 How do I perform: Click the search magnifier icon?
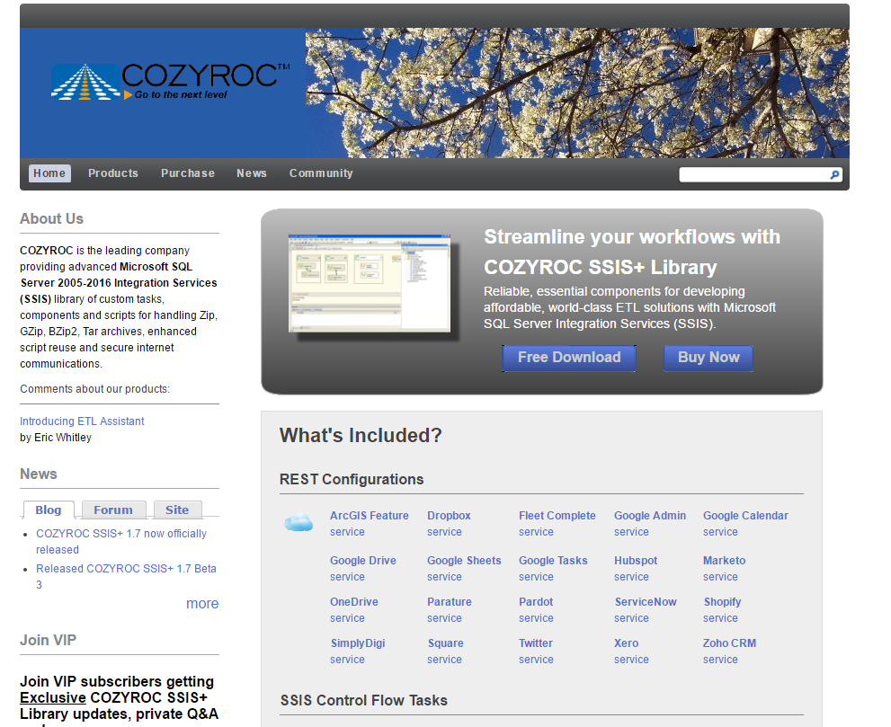coord(834,175)
